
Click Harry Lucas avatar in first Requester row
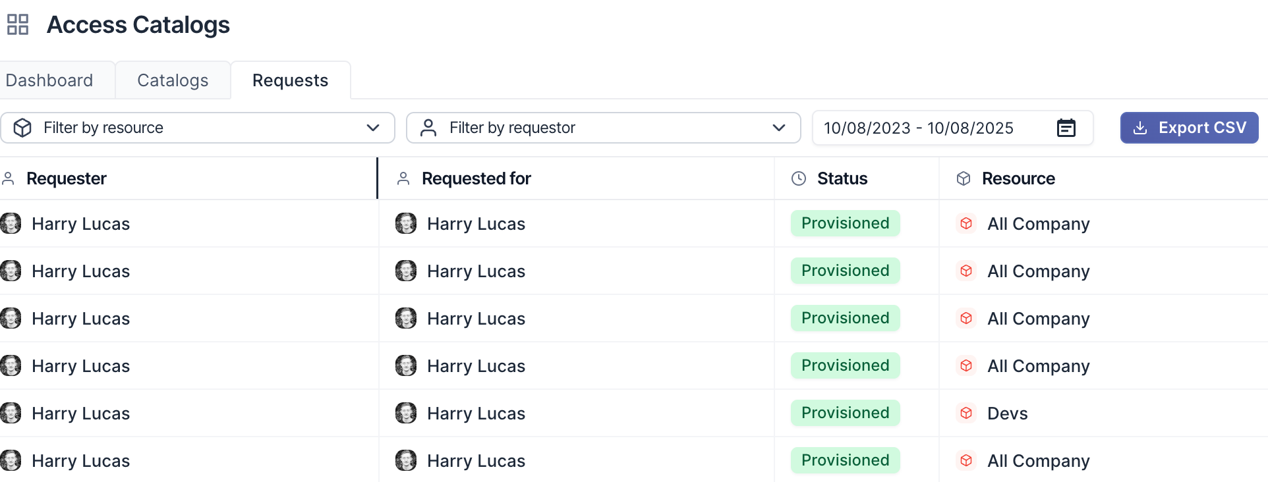click(11, 224)
